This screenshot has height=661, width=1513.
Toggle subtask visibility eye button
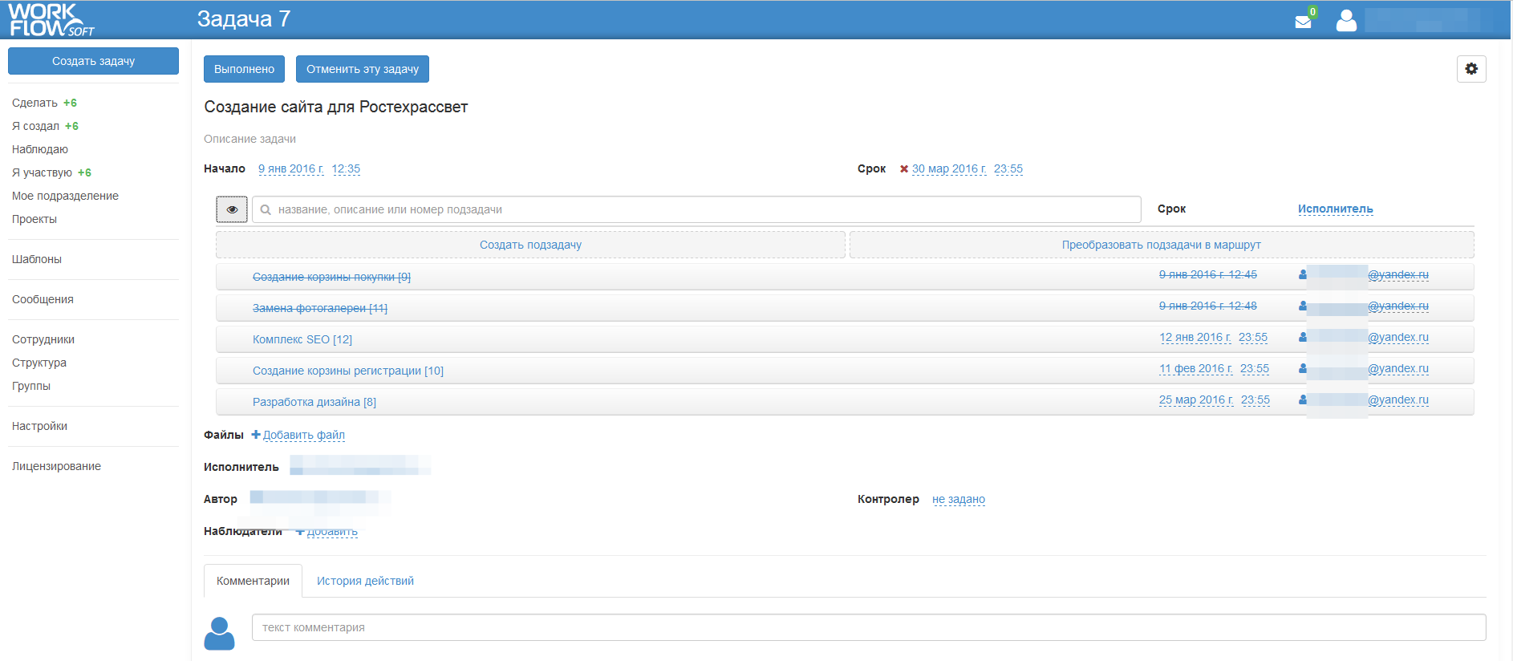coord(232,209)
